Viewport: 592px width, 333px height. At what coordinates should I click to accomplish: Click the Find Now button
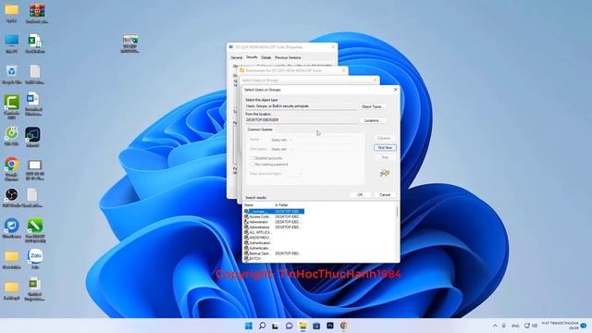click(385, 148)
